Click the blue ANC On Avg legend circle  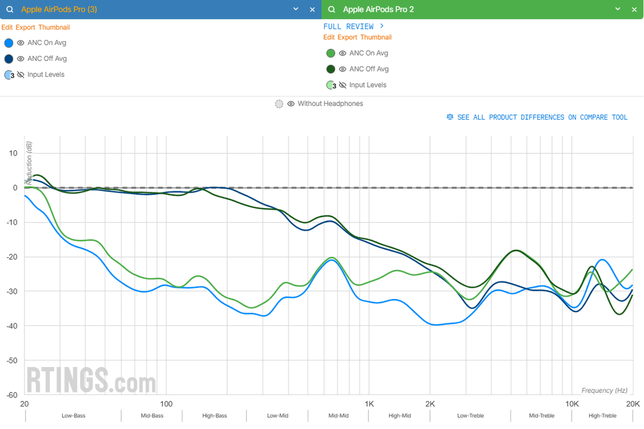(8, 42)
